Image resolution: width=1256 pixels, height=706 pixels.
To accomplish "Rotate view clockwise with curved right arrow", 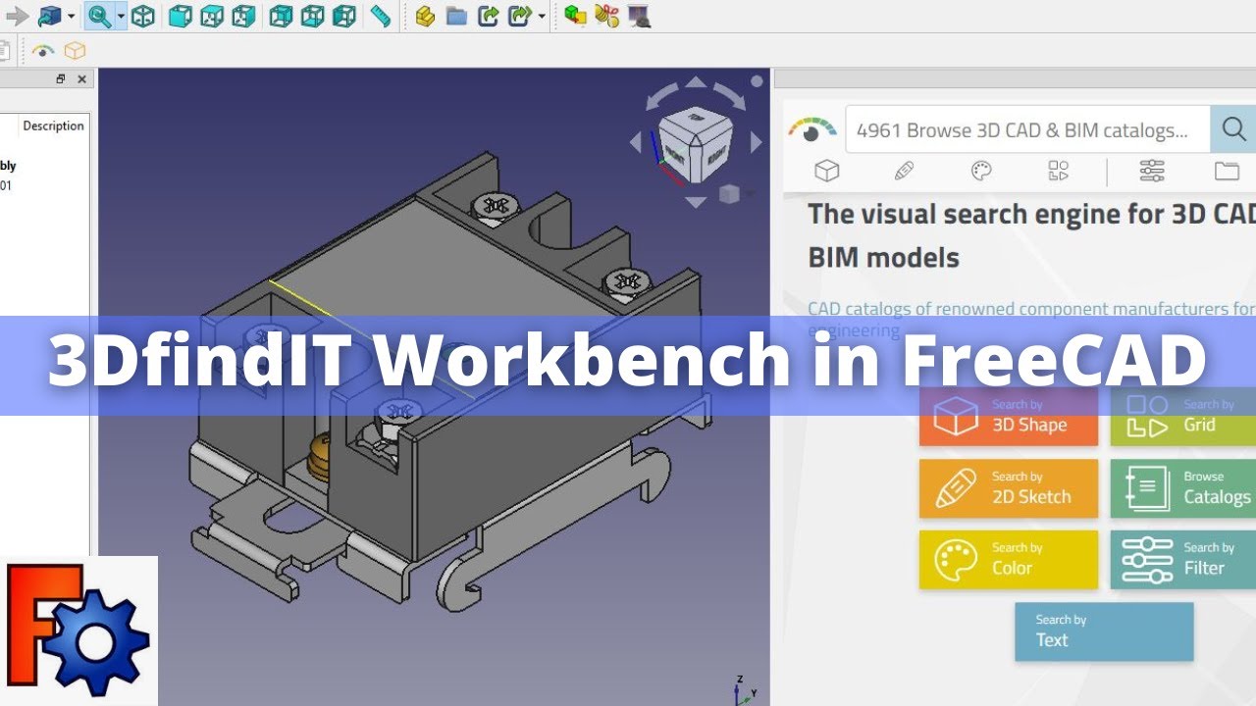I will point(730,95).
